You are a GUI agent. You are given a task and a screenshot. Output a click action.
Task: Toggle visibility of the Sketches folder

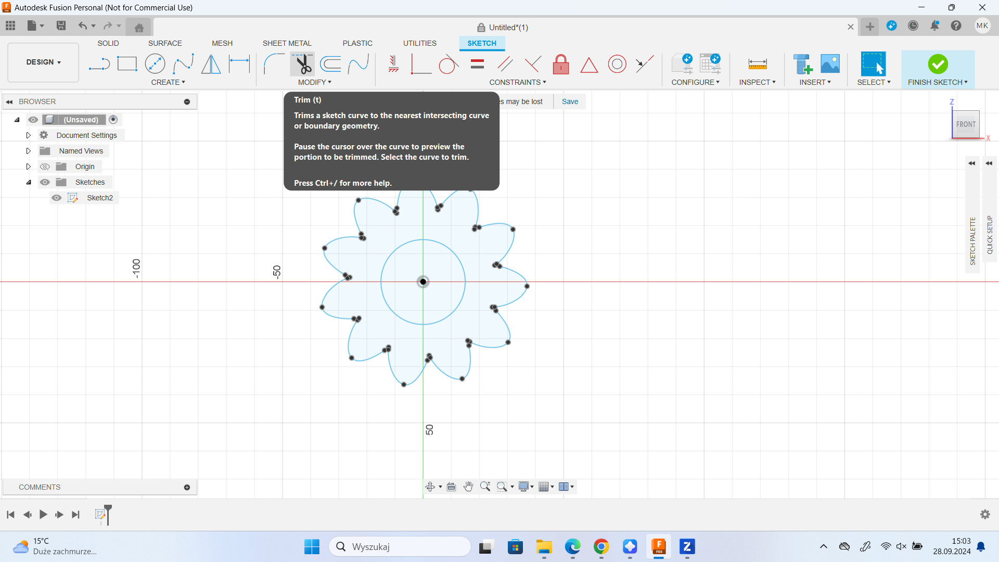click(x=45, y=182)
